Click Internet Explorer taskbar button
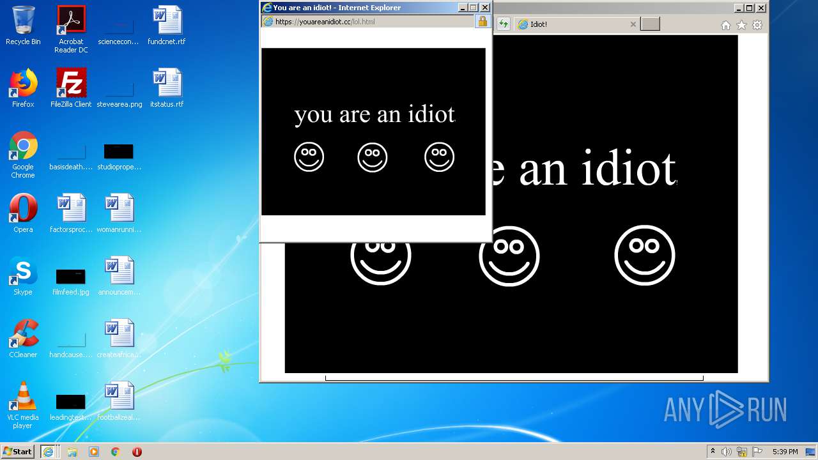This screenshot has width=818, height=460. pyautogui.click(x=49, y=451)
